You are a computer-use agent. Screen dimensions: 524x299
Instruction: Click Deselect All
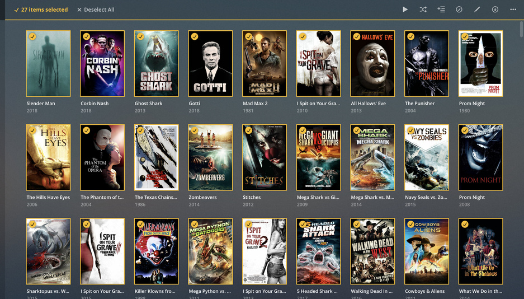pyautogui.click(x=96, y=10)
